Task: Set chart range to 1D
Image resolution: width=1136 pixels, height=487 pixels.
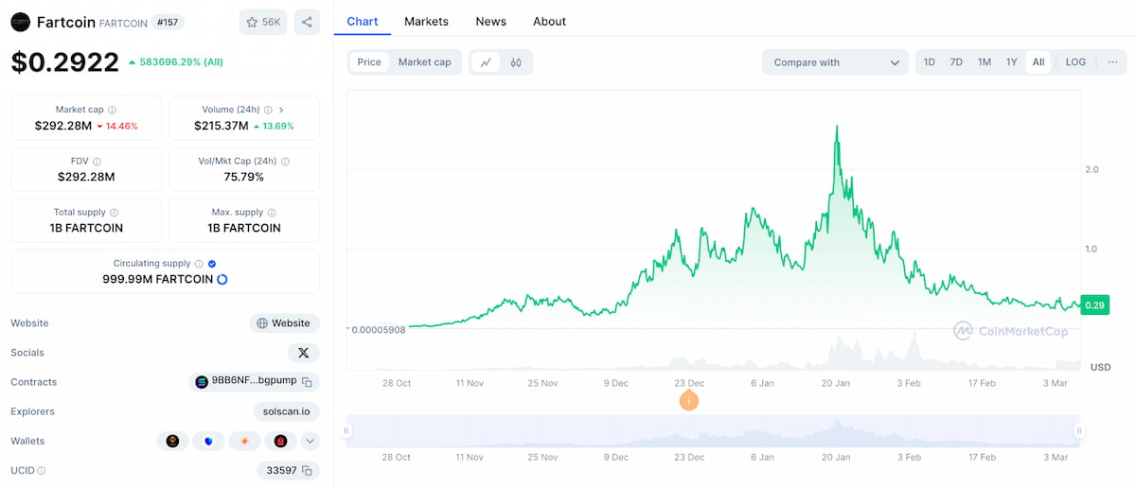Action: point(930,62)
